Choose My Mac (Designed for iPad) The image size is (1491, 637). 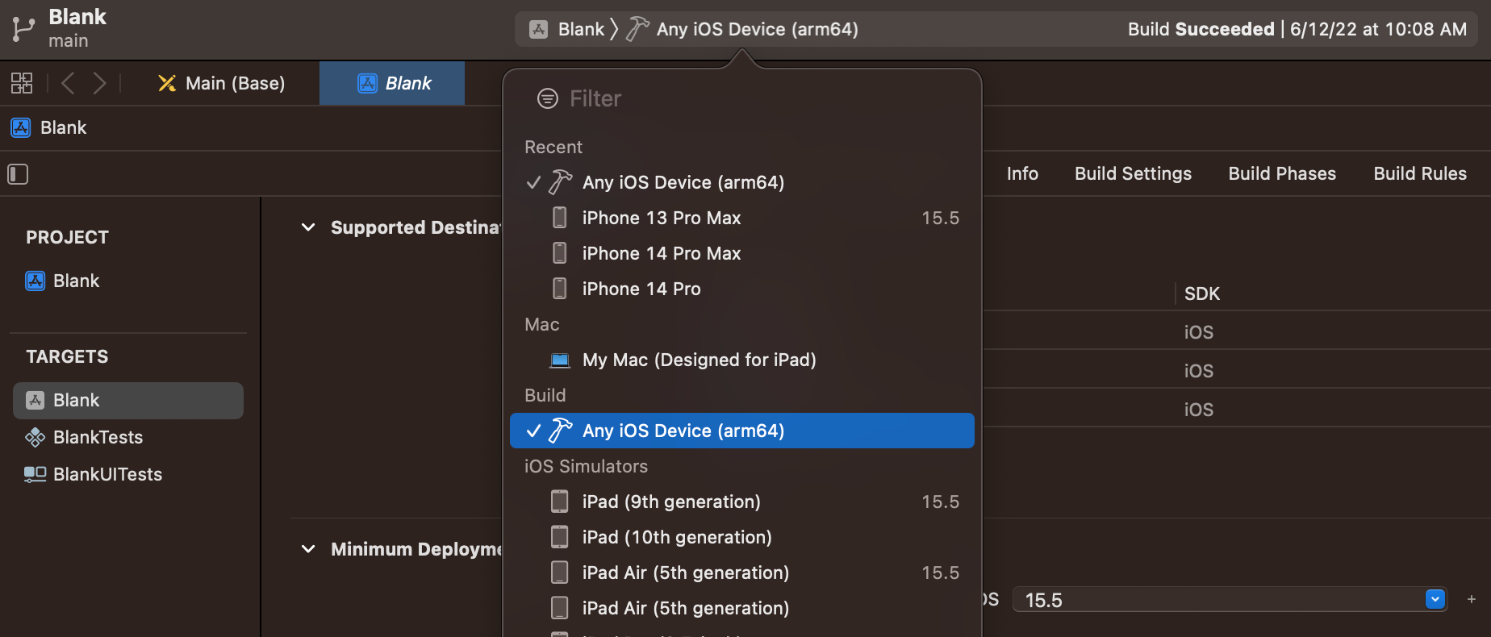[742, 360]
